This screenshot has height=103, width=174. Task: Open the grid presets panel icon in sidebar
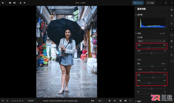tap(171, 41)
